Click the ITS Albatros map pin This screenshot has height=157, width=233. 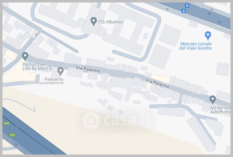click(x=93, y=22)
